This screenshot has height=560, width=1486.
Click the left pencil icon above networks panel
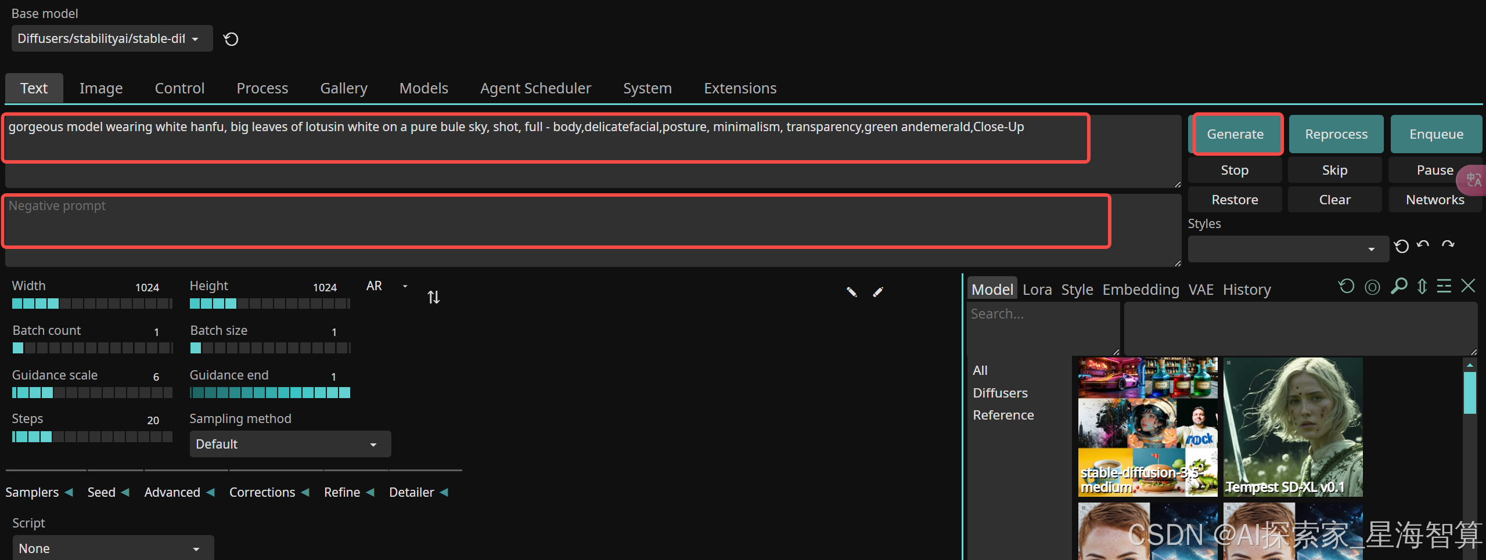click(851, 292)
